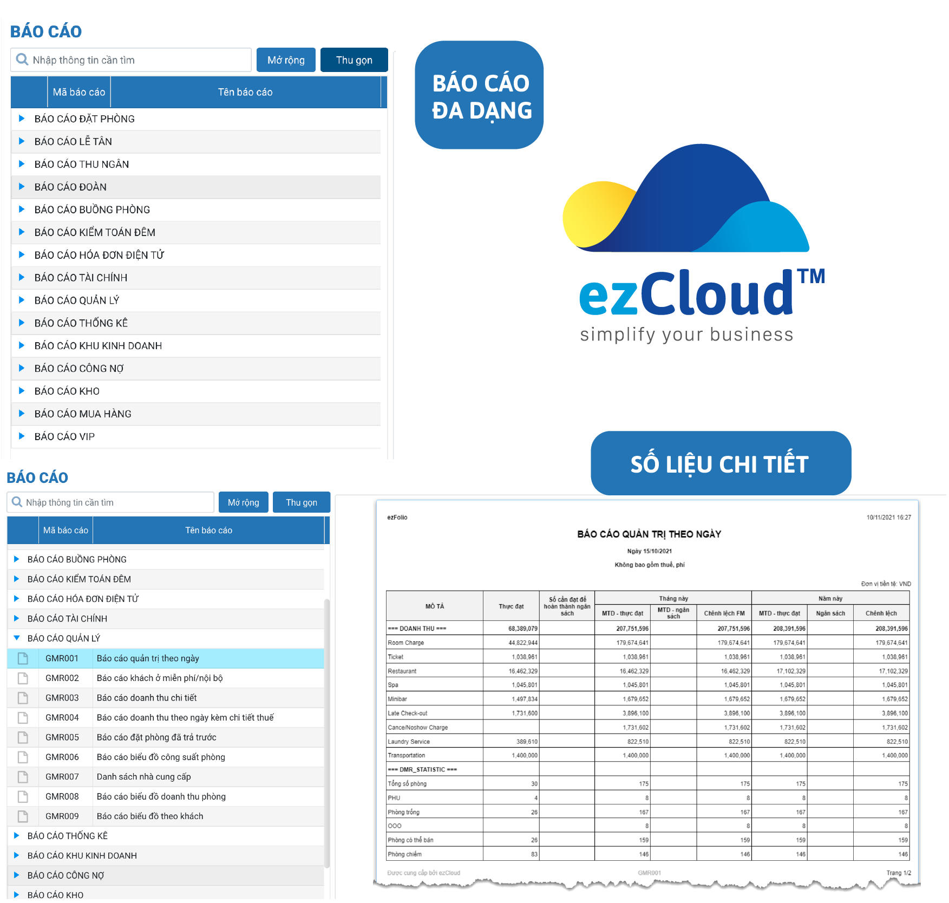Click Room Charge row in report preview

(647, 643)
